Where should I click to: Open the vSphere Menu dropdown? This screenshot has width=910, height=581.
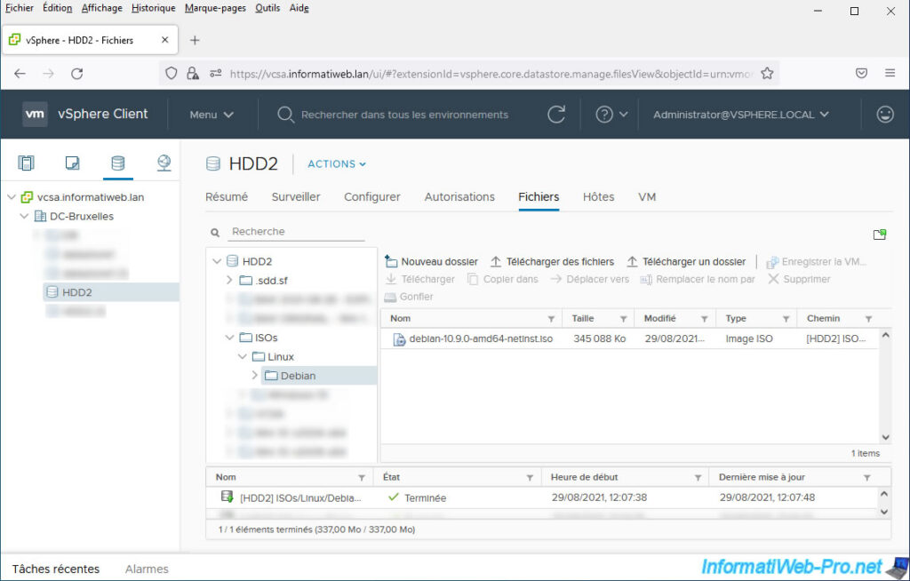[212, 115]
